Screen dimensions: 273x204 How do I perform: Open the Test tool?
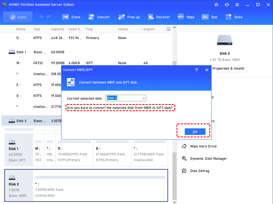[209, 17]
